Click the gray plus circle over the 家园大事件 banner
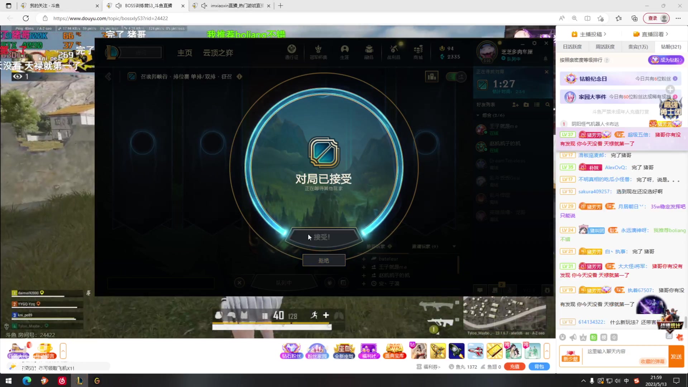 tap(670, 89)
